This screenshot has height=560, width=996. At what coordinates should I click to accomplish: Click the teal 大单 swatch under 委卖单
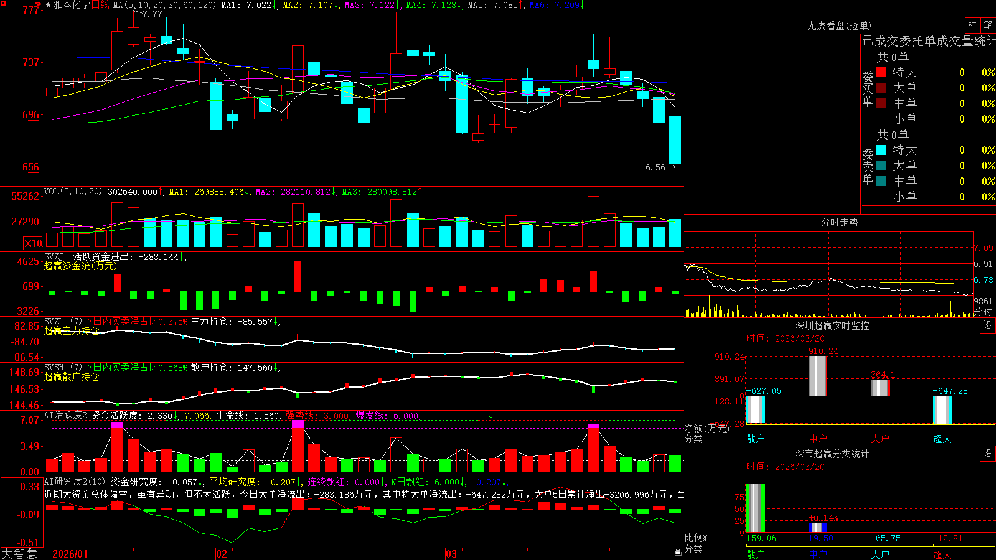point(881,166)
